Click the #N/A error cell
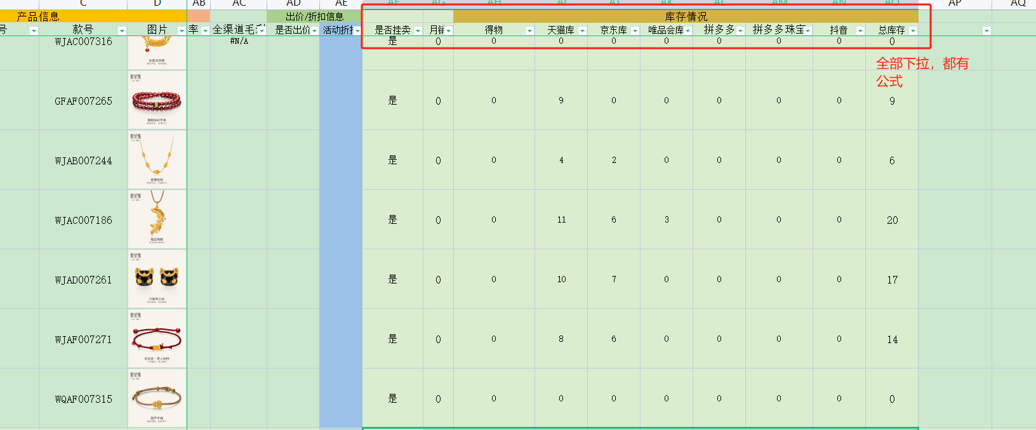 [x=239, y=41]
